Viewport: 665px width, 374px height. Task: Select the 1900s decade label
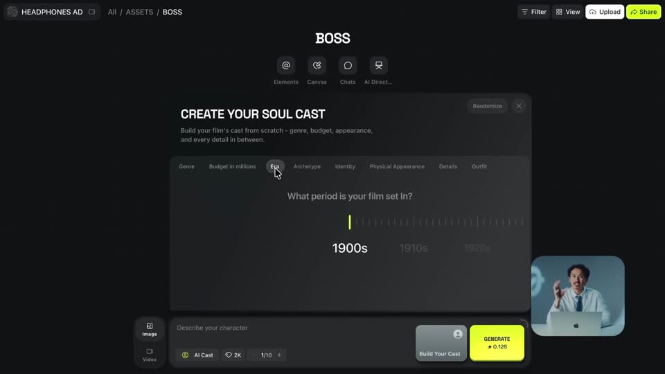[x=350, y=248]
